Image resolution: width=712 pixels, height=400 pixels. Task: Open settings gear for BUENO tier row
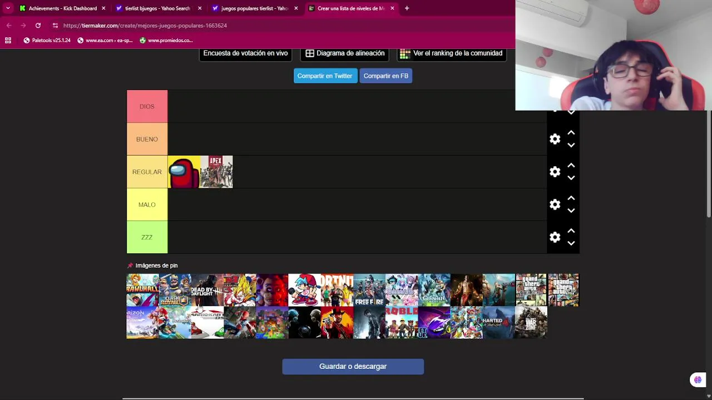(555, 139)
